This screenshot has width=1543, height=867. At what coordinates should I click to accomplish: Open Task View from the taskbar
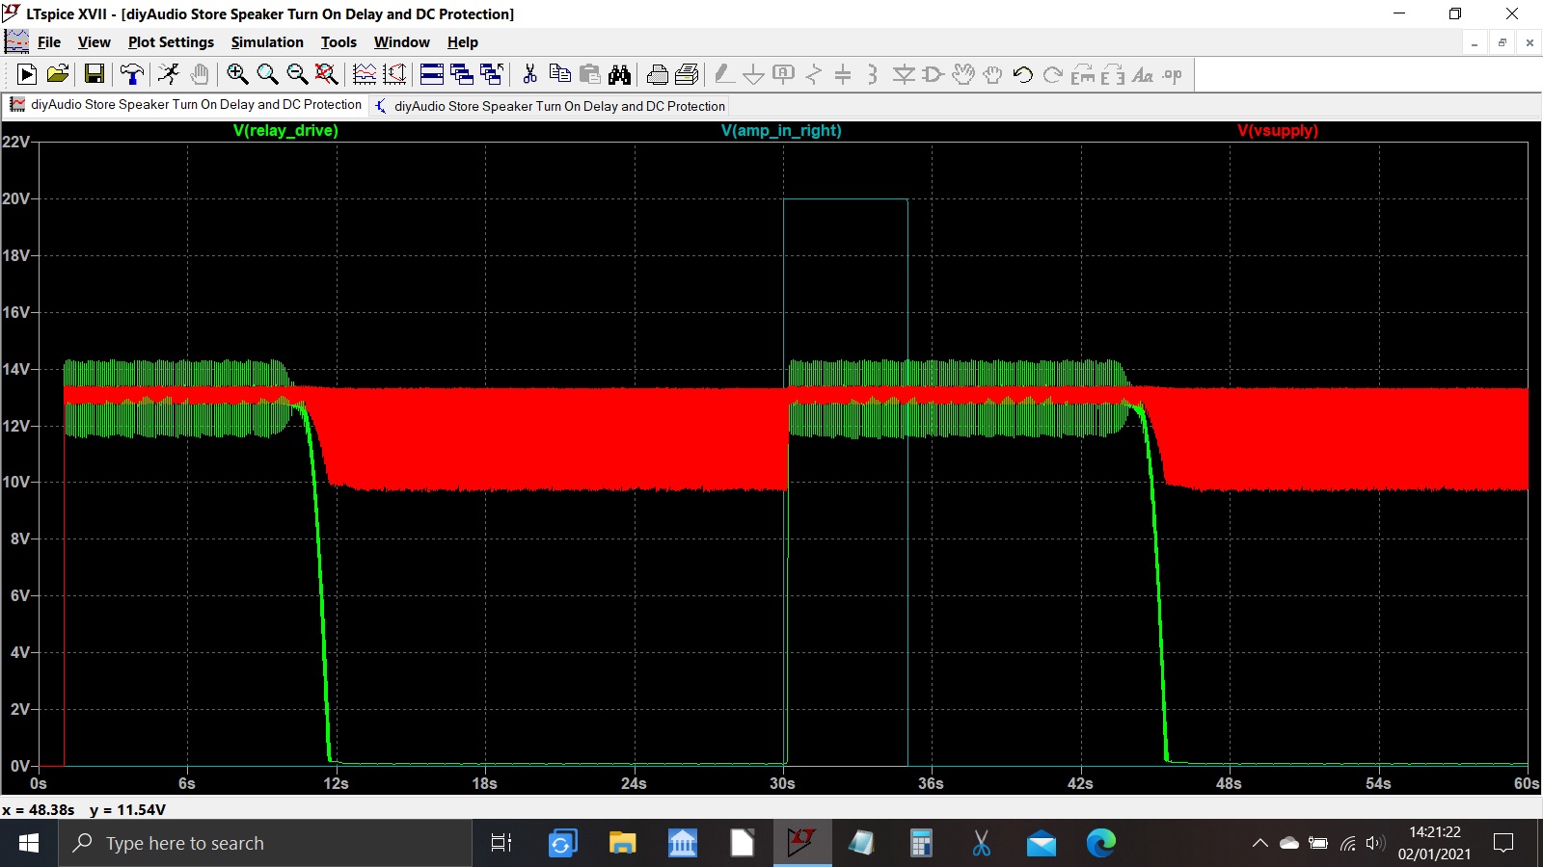tap(501, 843)
